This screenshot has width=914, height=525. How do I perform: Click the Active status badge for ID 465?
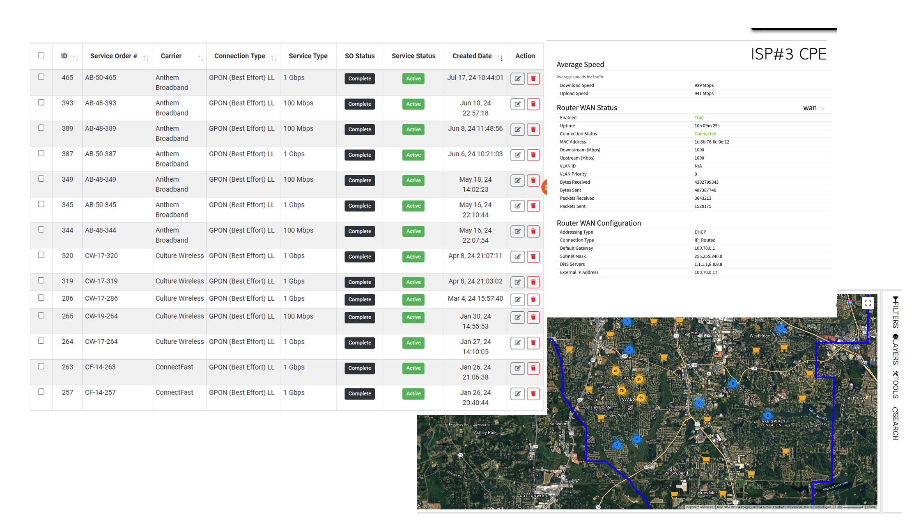pyautogui.click(x=413, y=78)
